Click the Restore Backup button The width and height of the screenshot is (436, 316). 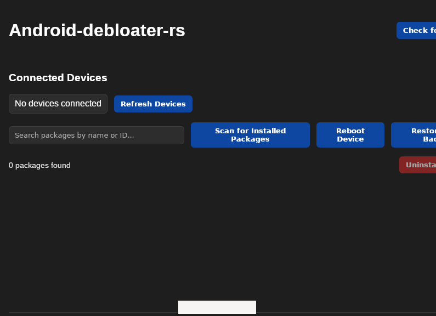[x=414, y=135]
